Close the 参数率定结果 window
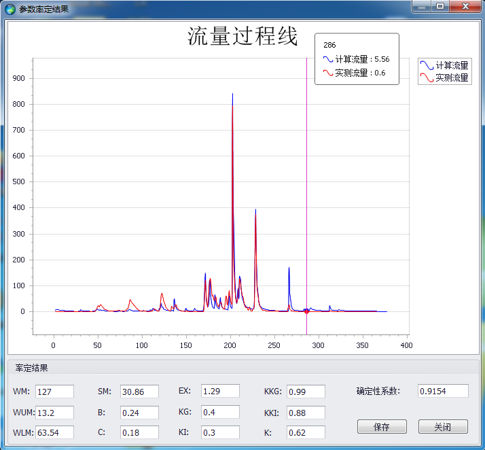The width and height of the screenshot is (485, 450). [x=465, y=6]
